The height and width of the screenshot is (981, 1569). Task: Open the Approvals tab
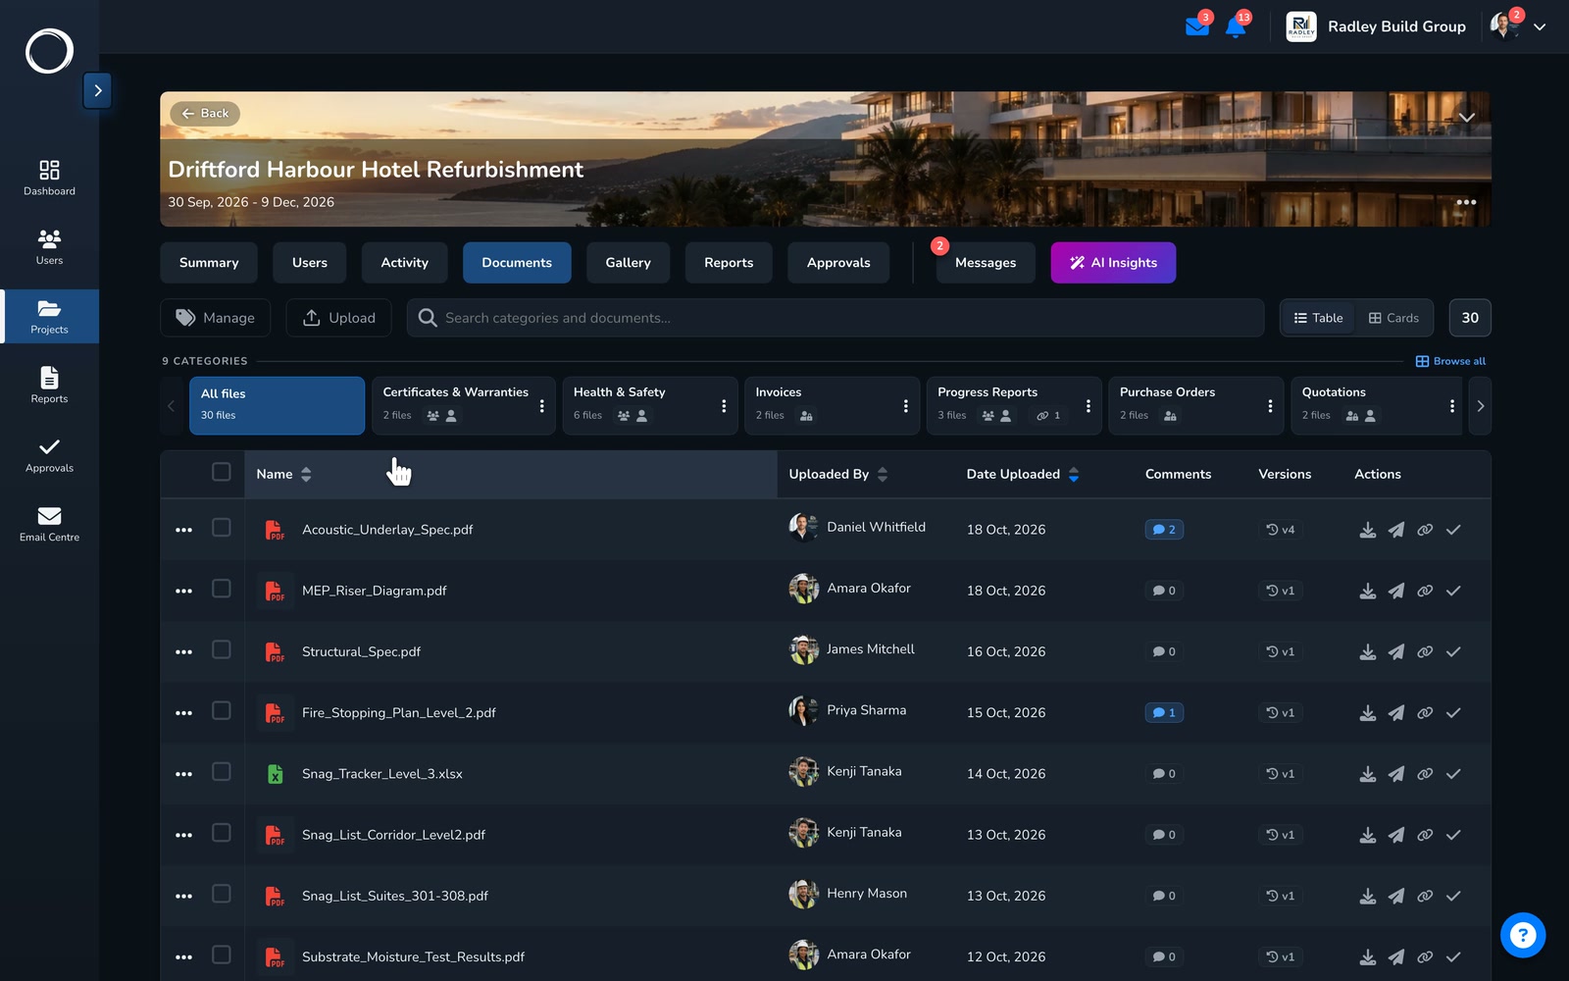838,263
